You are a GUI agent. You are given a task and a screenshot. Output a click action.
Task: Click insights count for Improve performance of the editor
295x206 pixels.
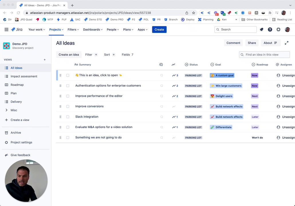175,96
